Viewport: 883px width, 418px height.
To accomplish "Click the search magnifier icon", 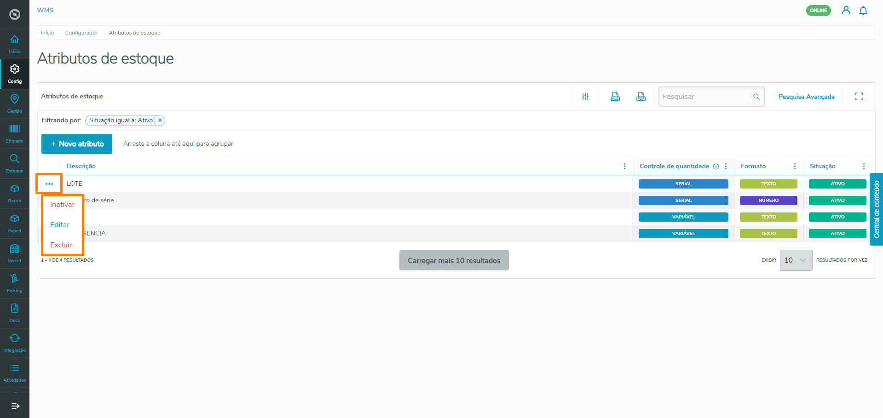I will point(756,97).
